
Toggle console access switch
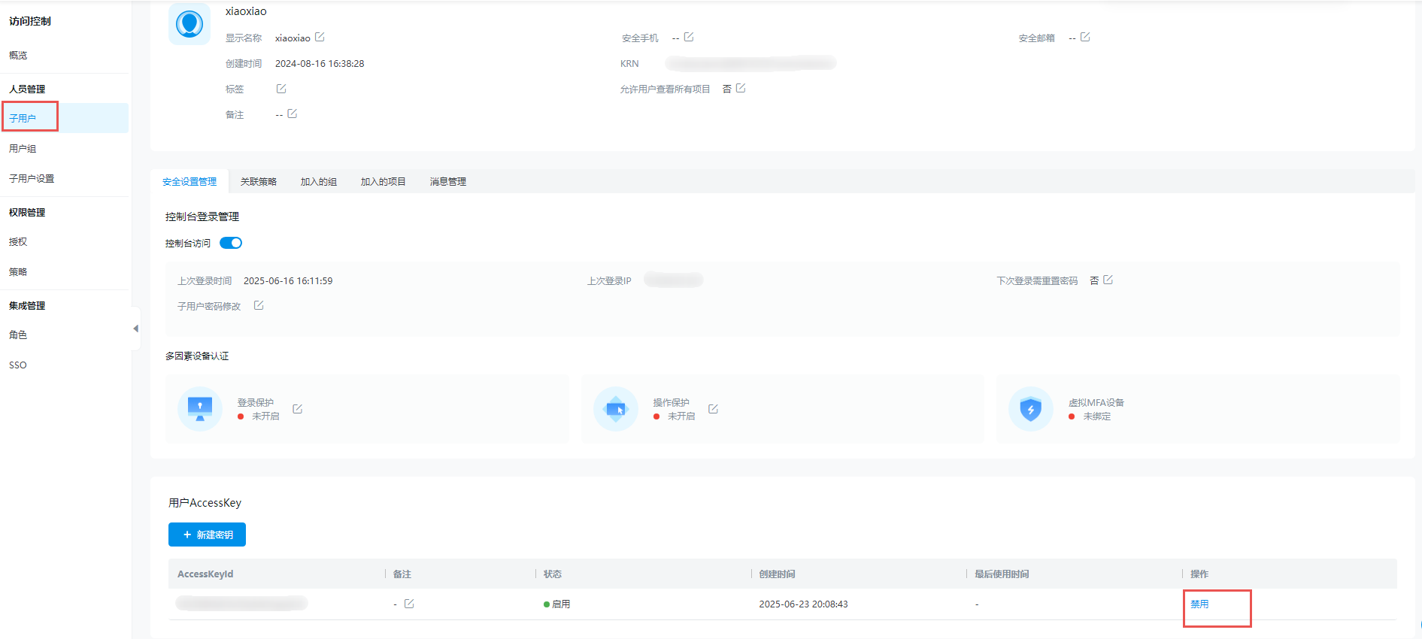(231, 243)
